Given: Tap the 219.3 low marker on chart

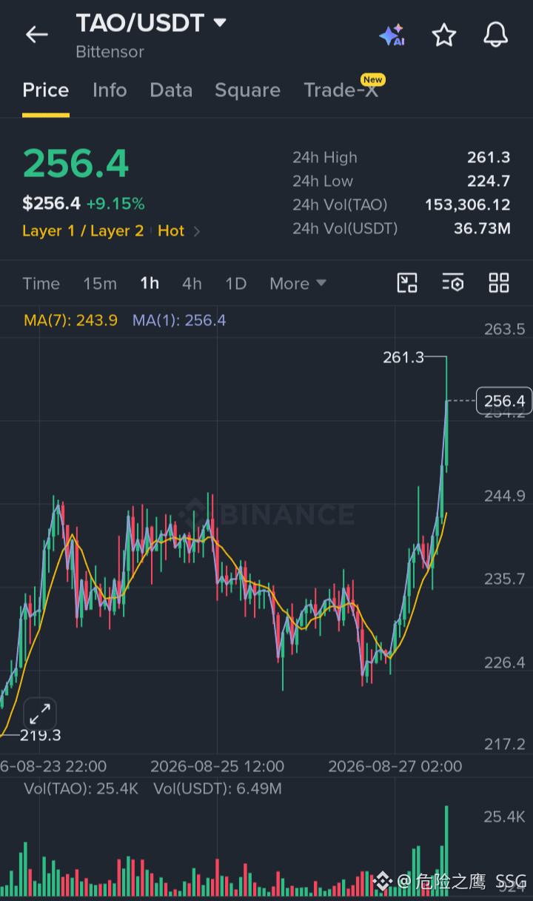Looking at the screenshot, I should click(40, 735).
